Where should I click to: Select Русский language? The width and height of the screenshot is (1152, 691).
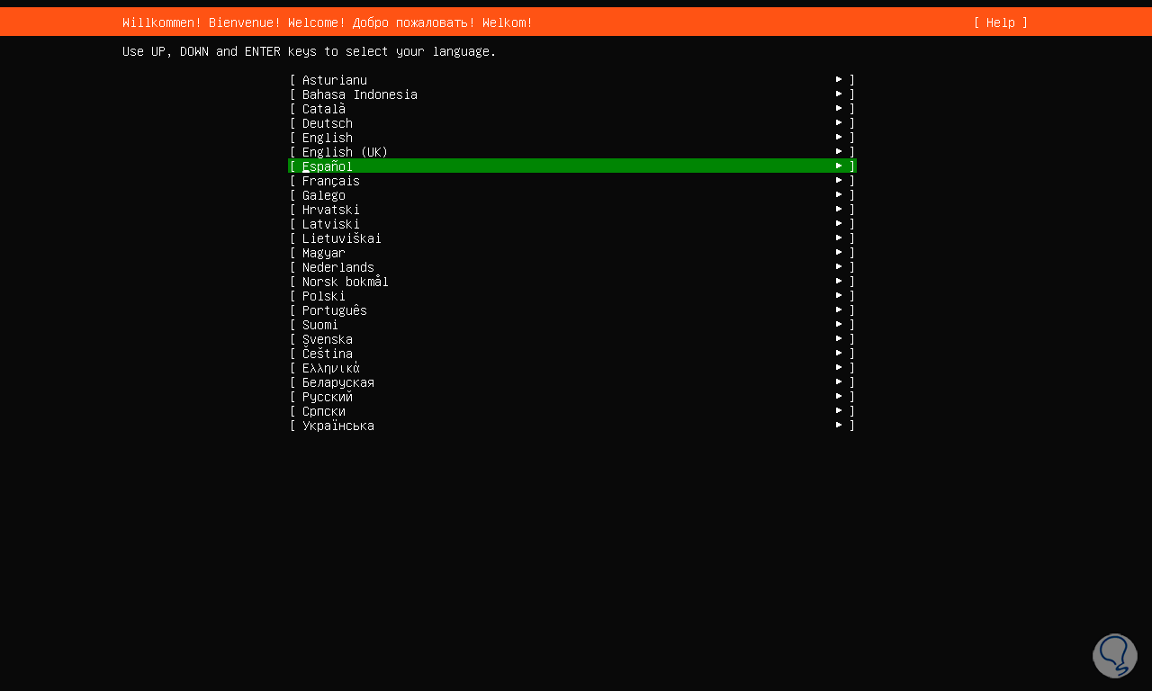pyautogui.click(x=572, y=397)
